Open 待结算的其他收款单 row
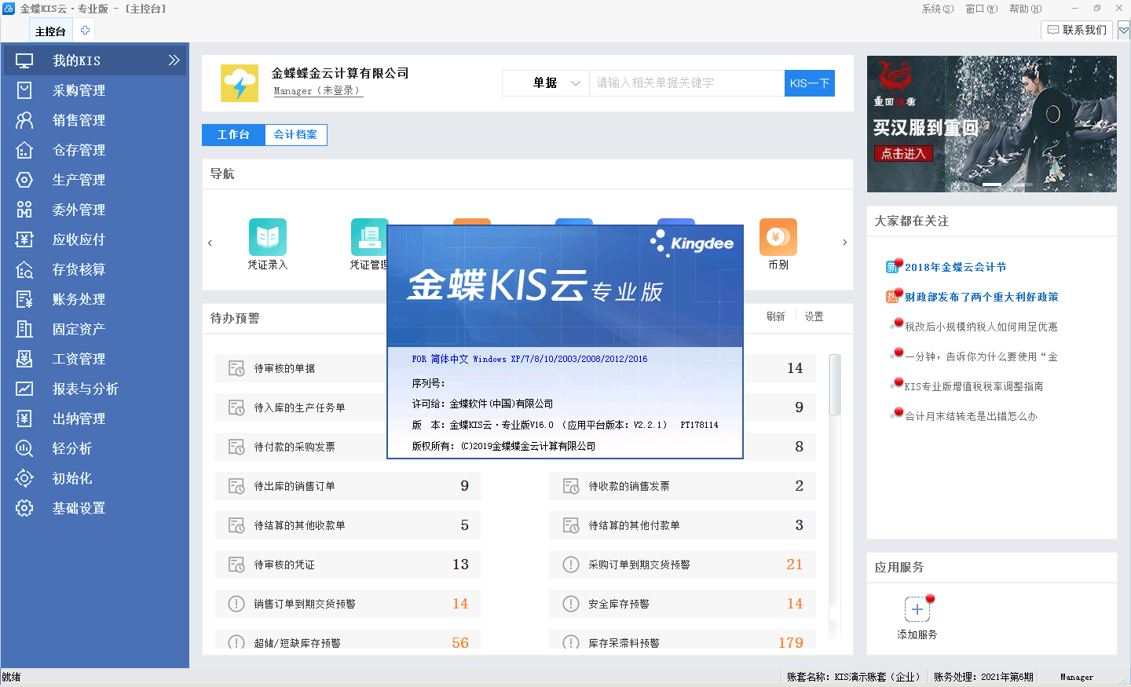 point(348,525)
